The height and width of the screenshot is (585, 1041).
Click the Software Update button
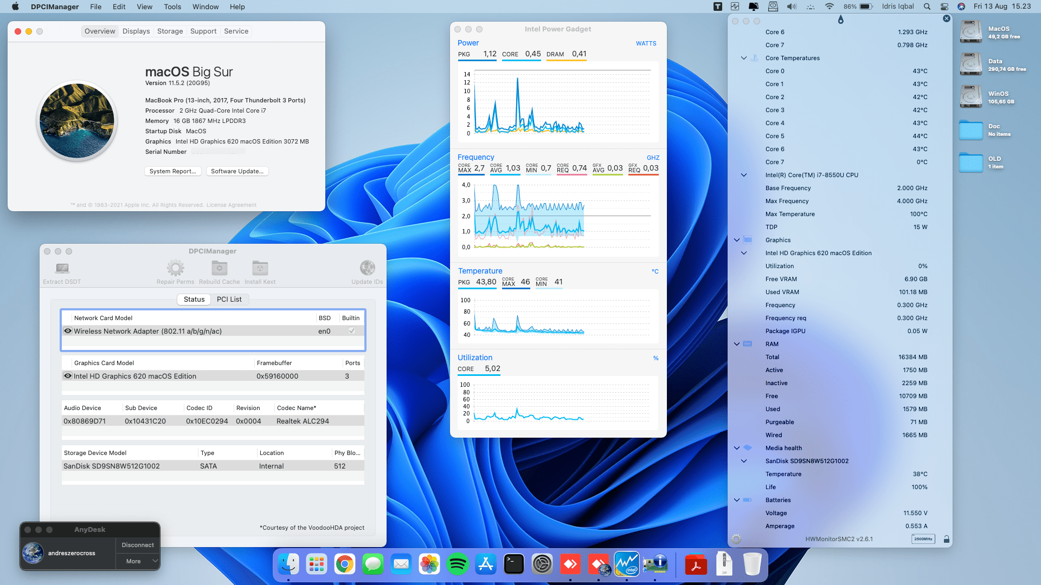[237, 171]
